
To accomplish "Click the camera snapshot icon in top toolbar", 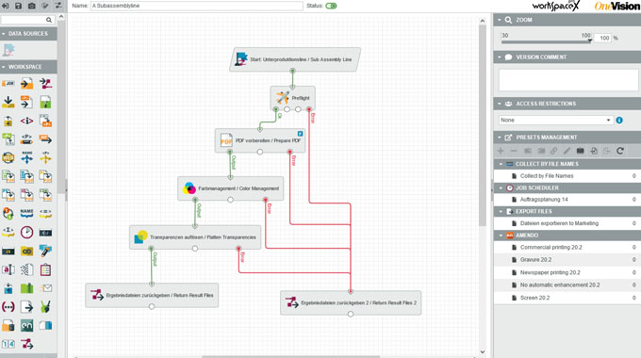I will [31, 6].
